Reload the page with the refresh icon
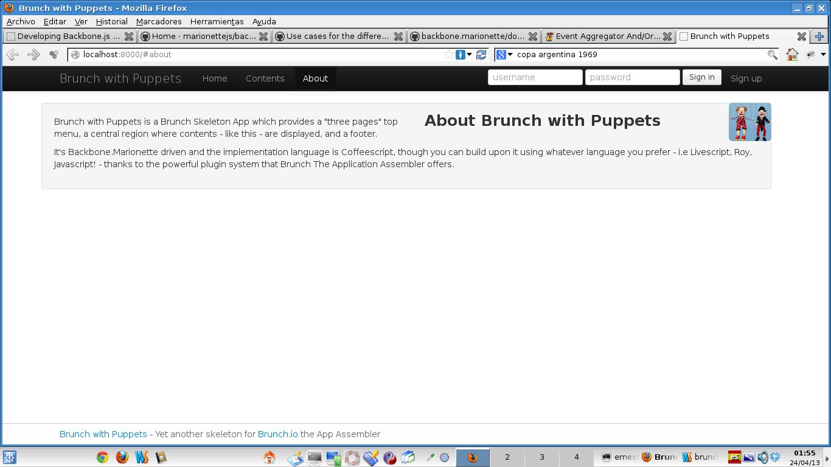 click(481, 55)
